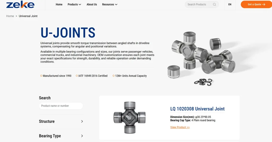Click the IATF 16949:2016 Certified text
This screenshot has width=272, height=142.
tap(93, 76)
